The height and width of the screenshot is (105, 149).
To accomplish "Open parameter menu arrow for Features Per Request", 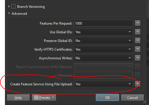I will click(138, 23).
